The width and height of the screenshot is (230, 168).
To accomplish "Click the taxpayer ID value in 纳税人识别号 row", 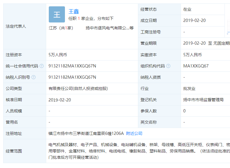I will [72, 77].
